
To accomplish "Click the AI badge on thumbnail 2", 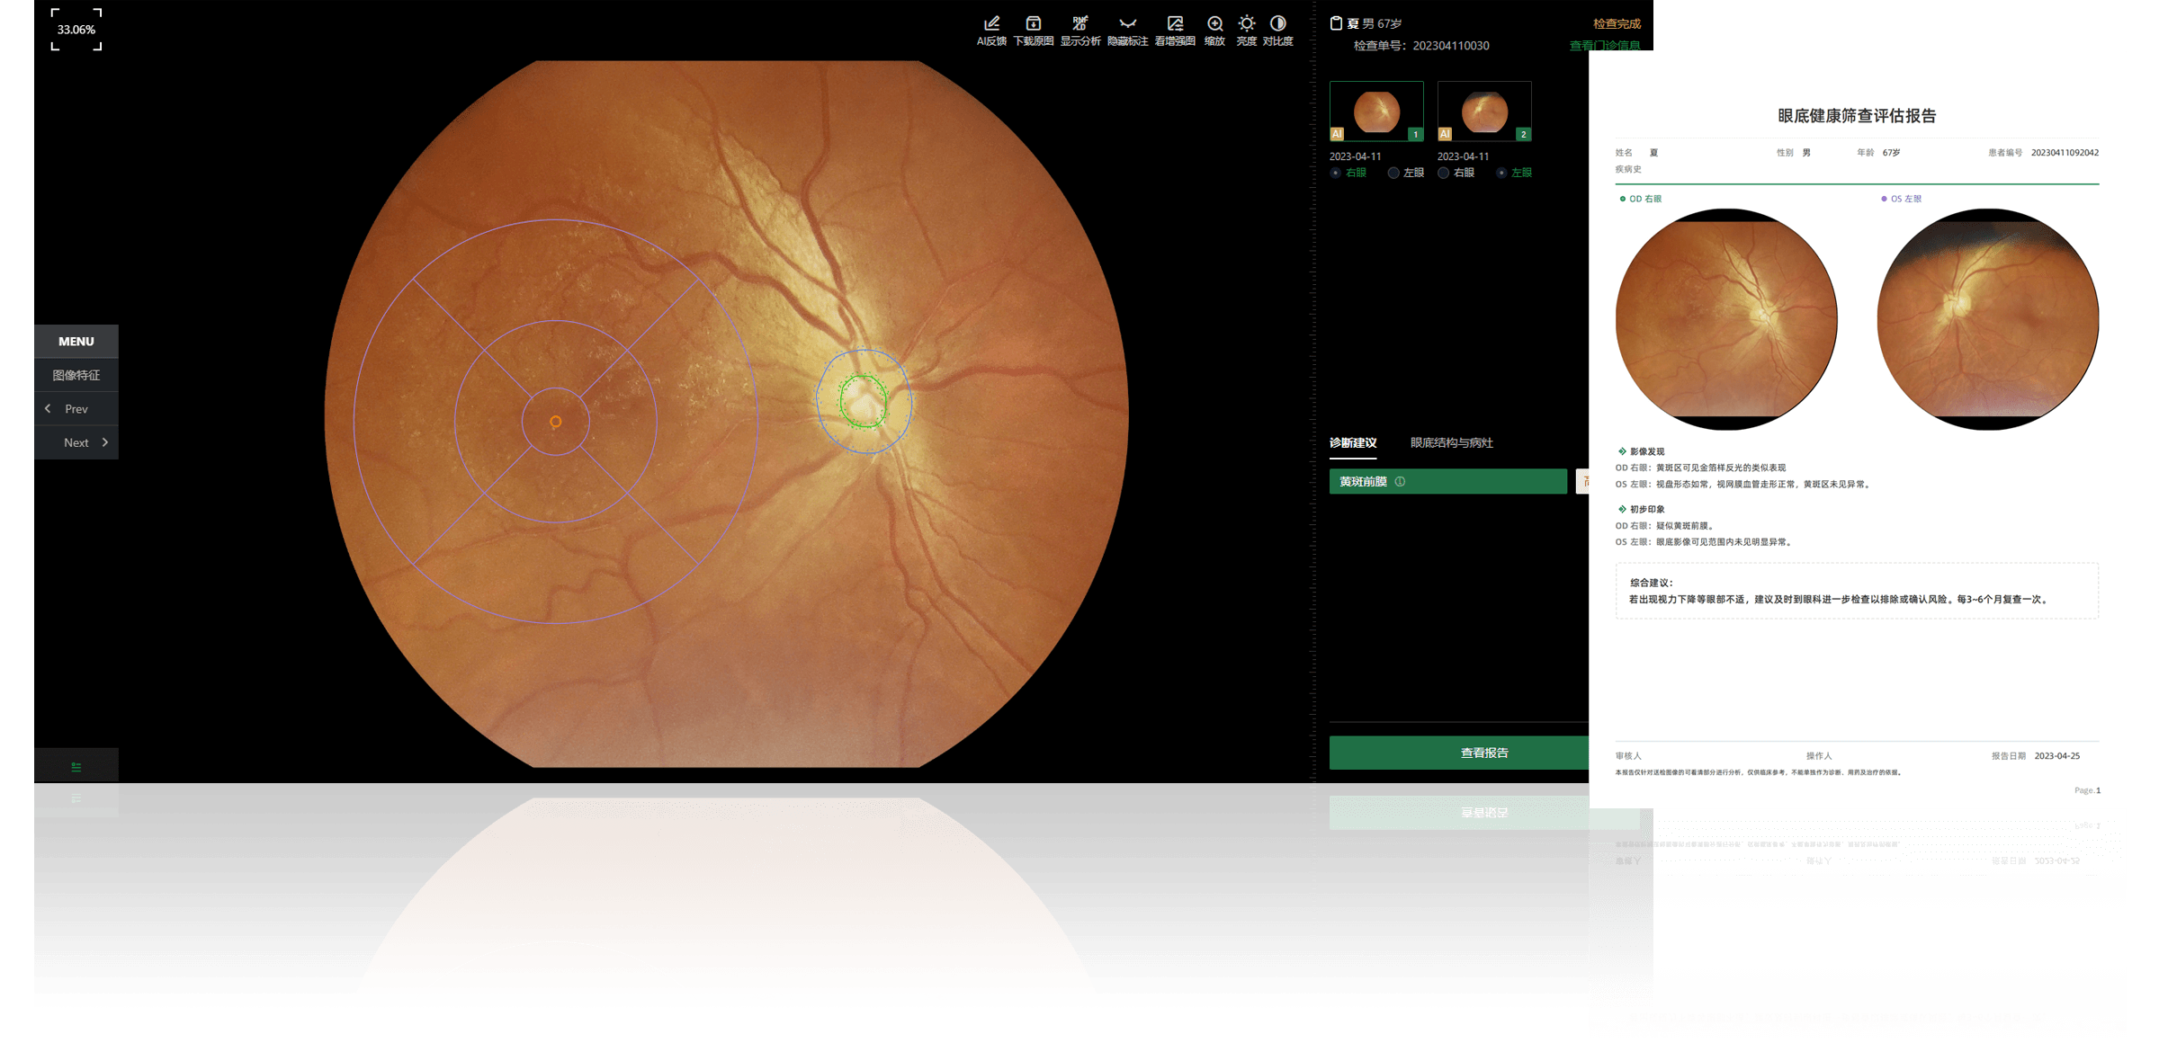I will point(1445,134).
